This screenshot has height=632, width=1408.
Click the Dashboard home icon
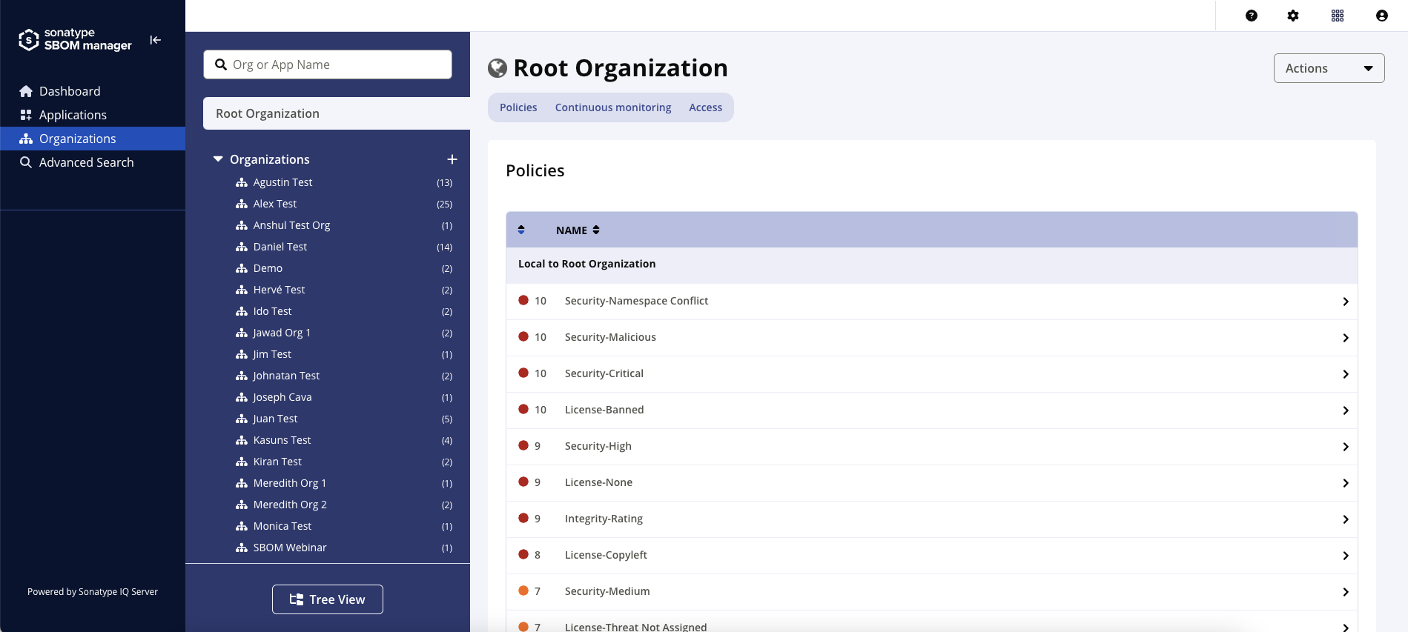(x=26, y=91)
